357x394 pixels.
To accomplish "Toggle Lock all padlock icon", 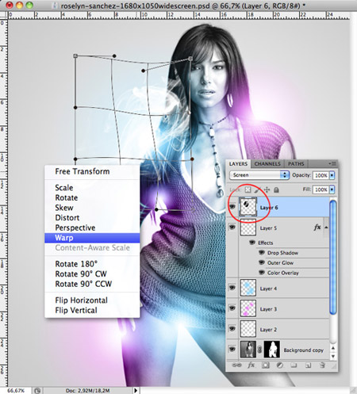I will click(276, 189).
